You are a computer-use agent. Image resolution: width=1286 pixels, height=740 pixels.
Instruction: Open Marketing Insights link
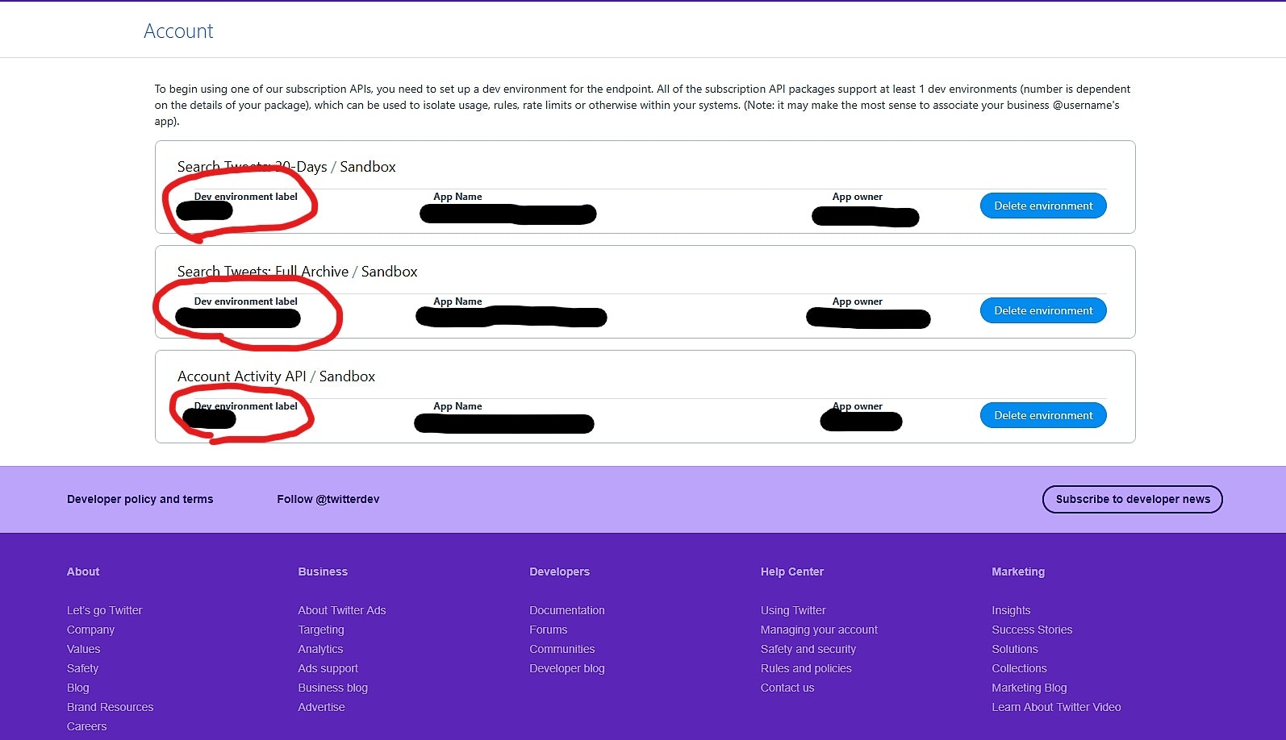pyautogui.click(x=1012, y=610)
